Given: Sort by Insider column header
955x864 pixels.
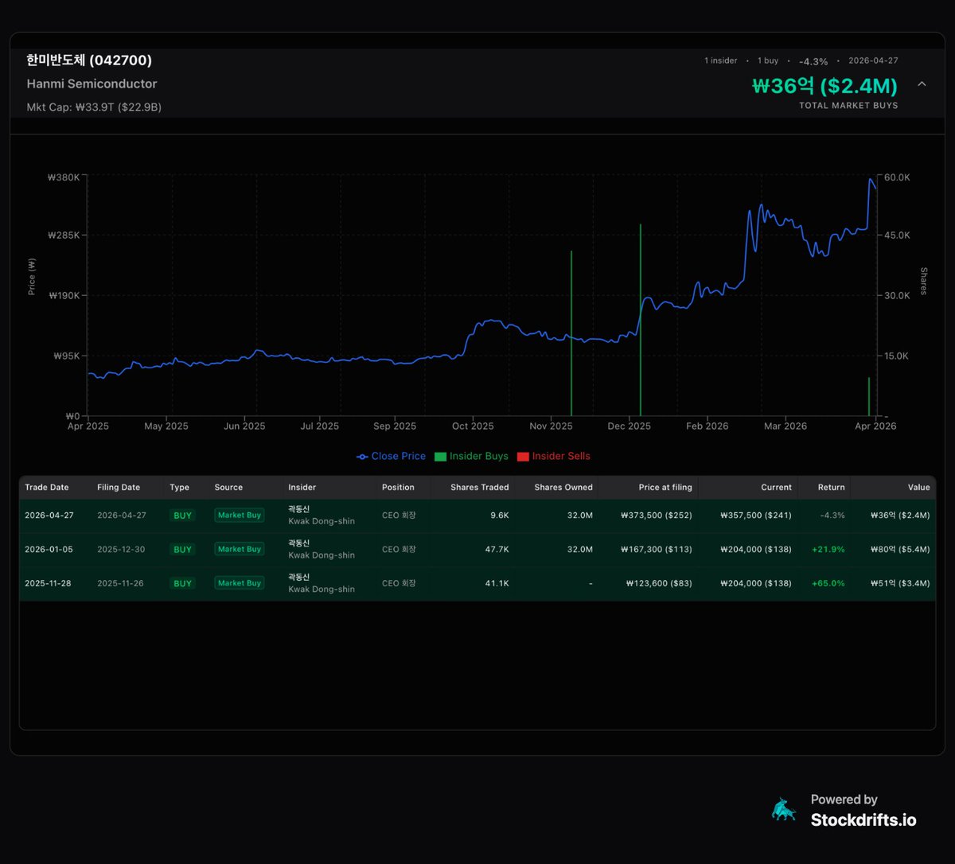Looking at the screenshot, I should point(302,487).
